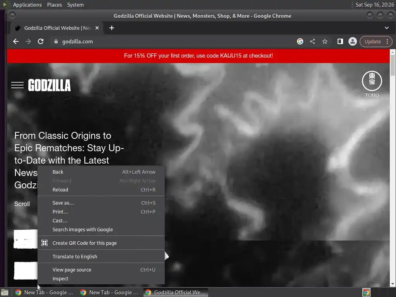Select Cast... in the context menu

coord(101,220)
